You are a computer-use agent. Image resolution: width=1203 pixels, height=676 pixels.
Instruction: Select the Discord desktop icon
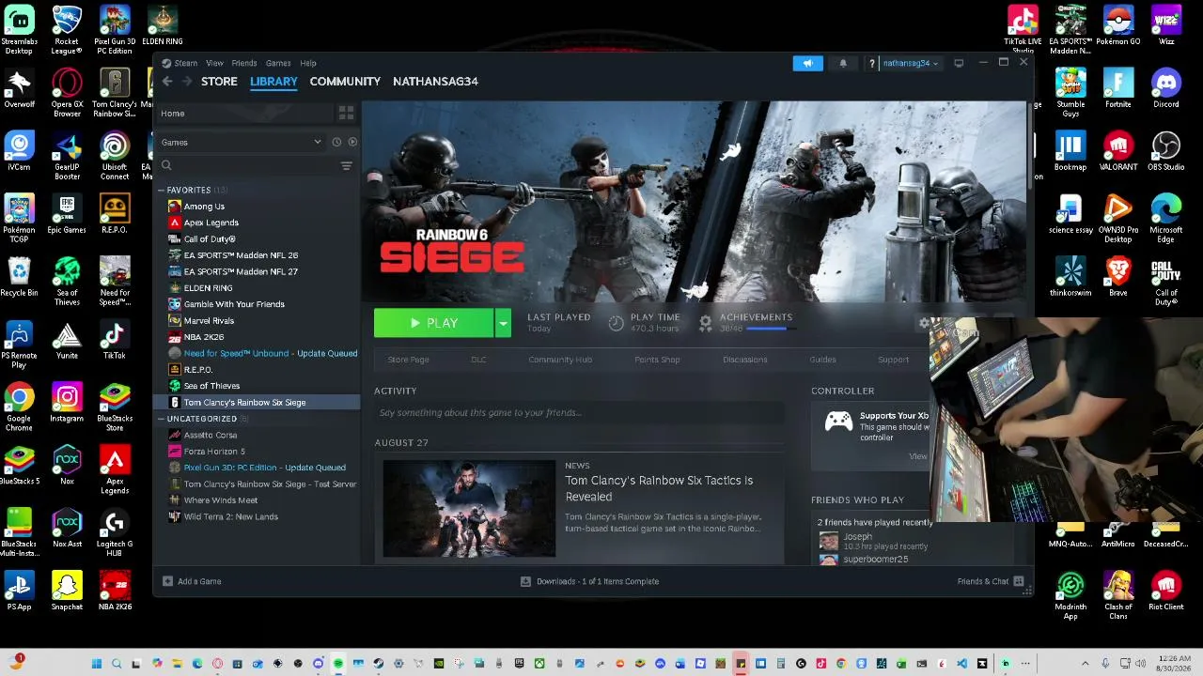(x=1166, y=90)
